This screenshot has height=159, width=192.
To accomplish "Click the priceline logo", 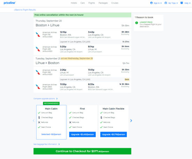I will pos(9,3).
